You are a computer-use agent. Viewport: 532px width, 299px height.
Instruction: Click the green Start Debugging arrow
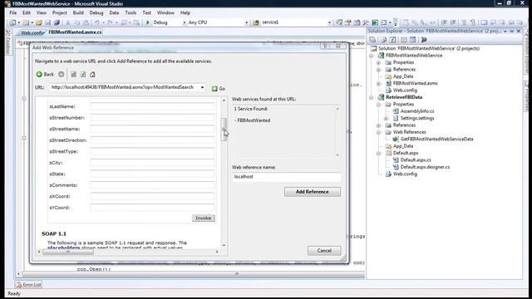point(148,22)
